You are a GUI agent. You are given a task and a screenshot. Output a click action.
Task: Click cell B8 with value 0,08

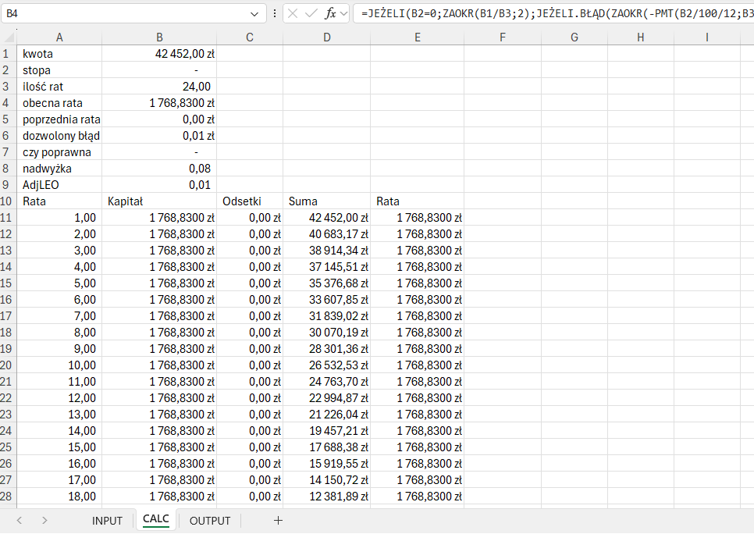[x=159, y=168]
